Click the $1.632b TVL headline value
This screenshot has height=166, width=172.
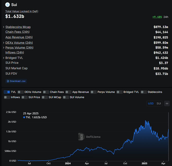click(15, 16)
